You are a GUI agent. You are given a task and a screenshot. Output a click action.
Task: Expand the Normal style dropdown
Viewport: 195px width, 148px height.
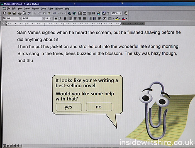click(x=20, y=18)
